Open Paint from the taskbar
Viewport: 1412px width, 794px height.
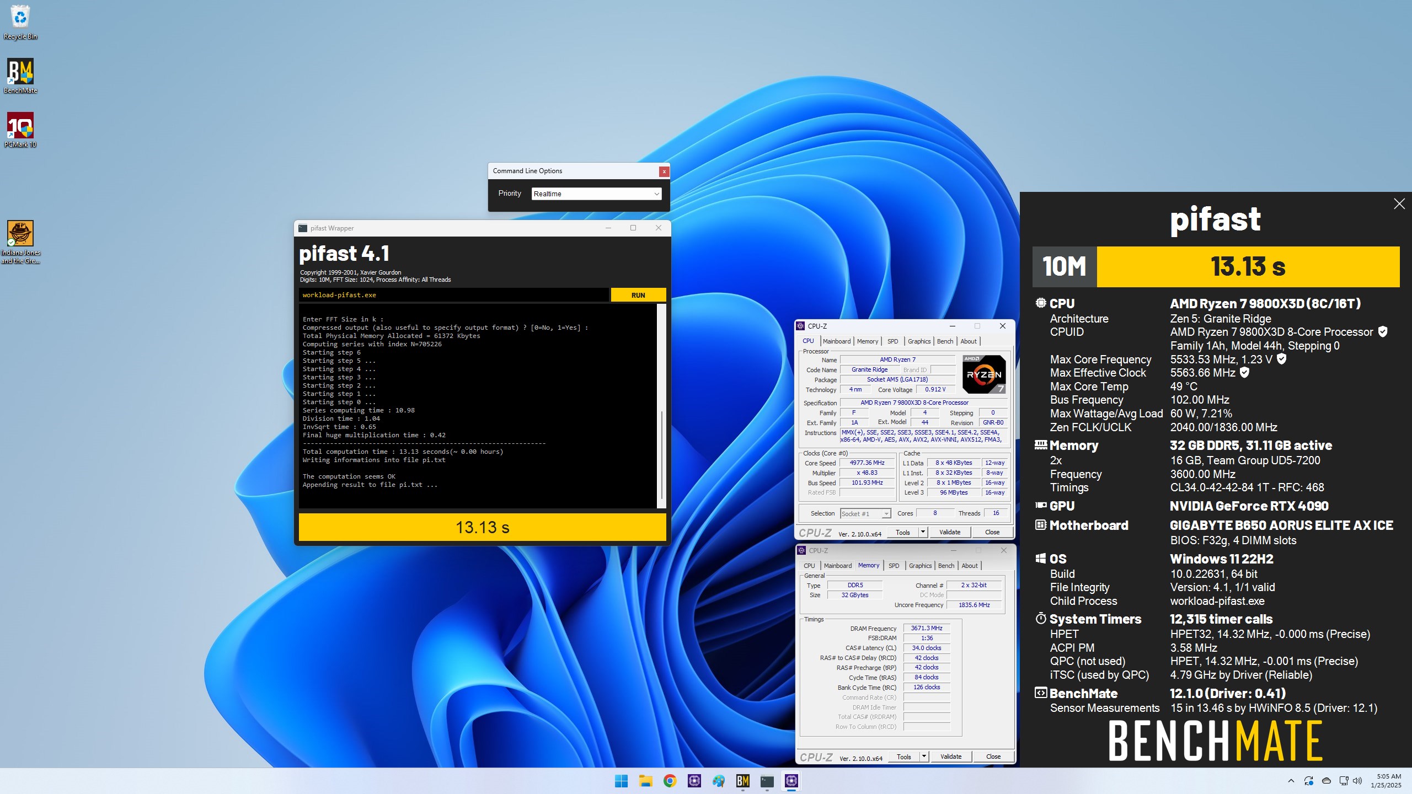coord(718,781)
